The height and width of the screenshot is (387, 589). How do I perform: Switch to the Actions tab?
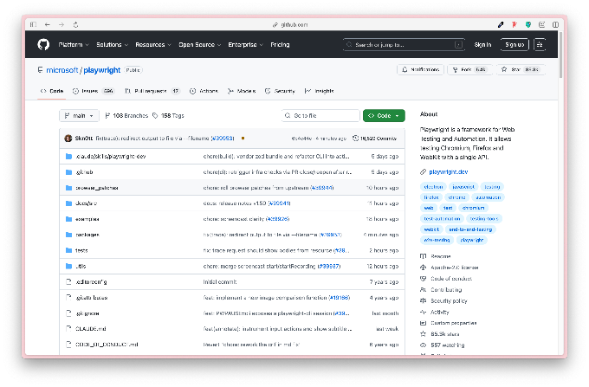pos(204,91)
